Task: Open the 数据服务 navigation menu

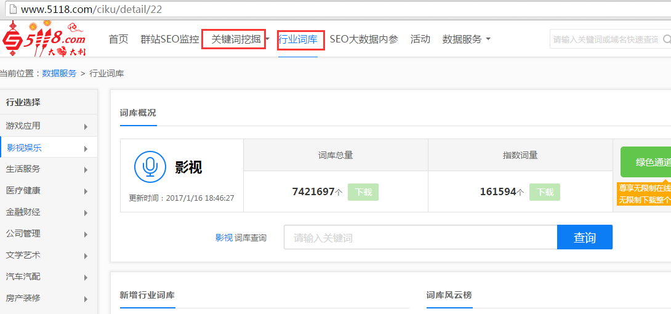Action: 462,39
